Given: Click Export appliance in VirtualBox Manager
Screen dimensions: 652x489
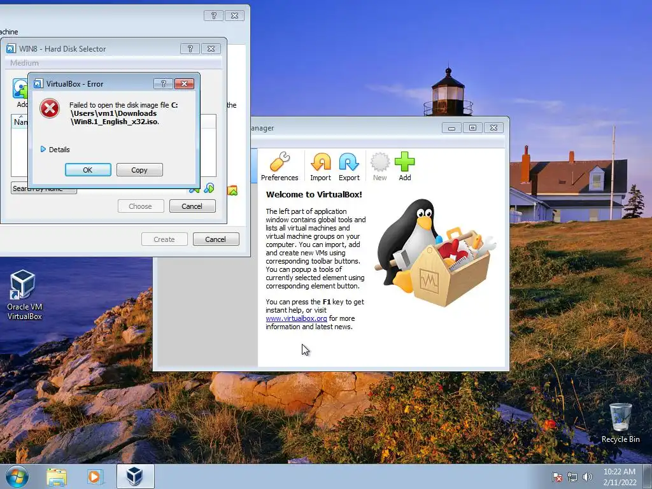Looking at the screenshot, I should (x=349, y=166).
